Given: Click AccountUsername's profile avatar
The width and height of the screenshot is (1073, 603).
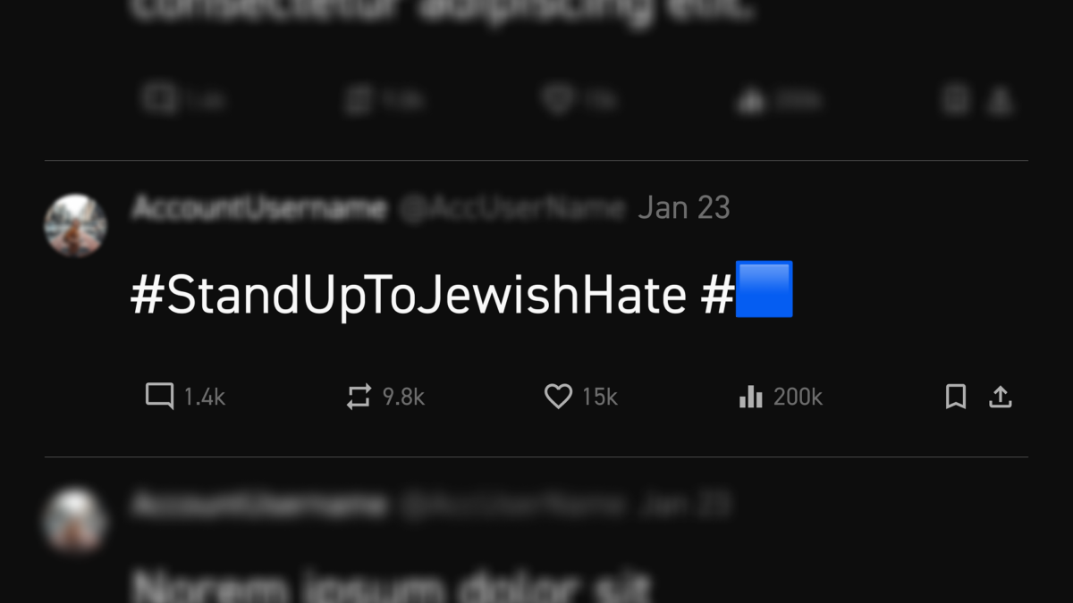Looking at the screenshot, I should point(75,225).
